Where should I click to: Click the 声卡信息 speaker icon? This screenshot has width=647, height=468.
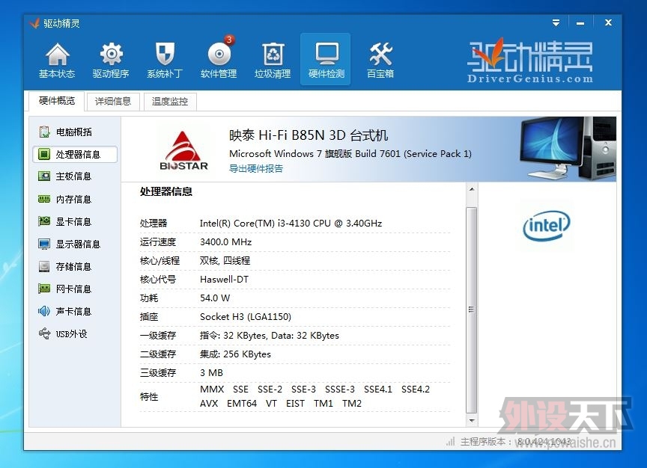click(x=44, y=311)
